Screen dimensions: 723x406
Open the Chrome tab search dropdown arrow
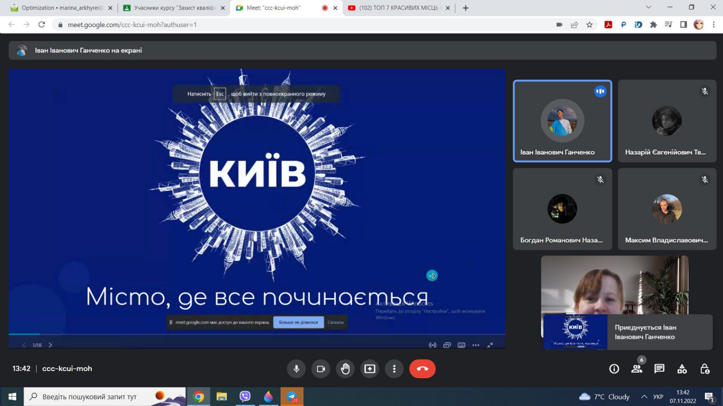648,7
